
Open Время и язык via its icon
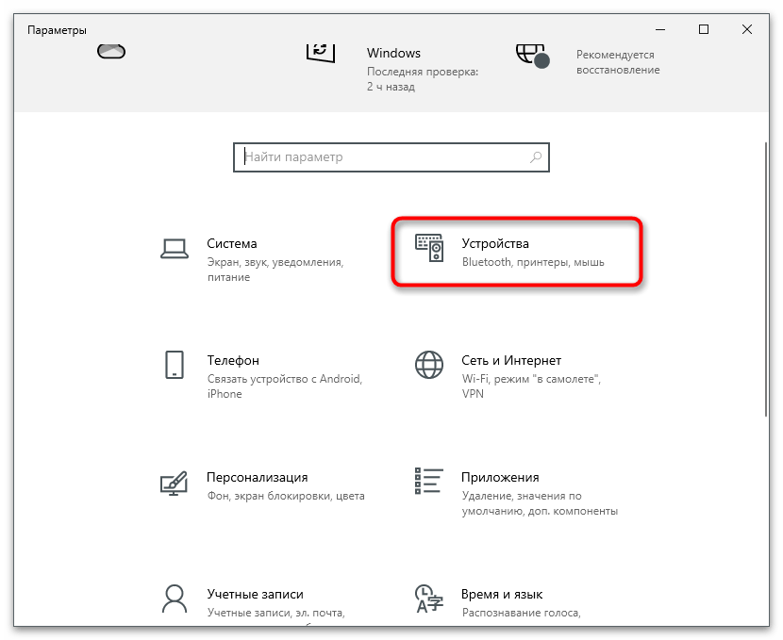click(429, 599)
